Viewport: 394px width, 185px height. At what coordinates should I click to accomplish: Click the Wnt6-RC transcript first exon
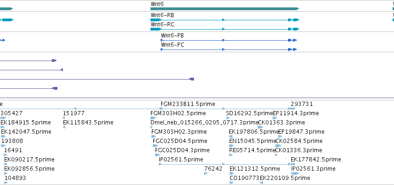(156, 29)
